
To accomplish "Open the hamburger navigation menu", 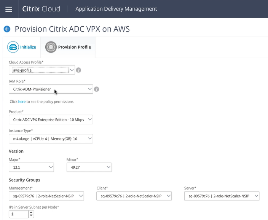I will [x=8, y=9].
